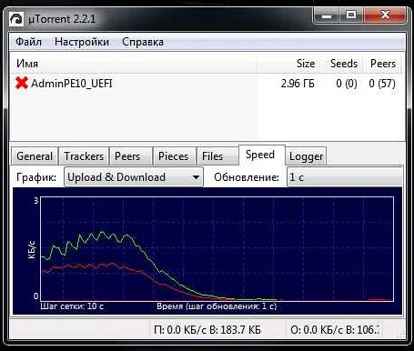Open the Files tab
The image size is (414, 351).
[212, 156]
